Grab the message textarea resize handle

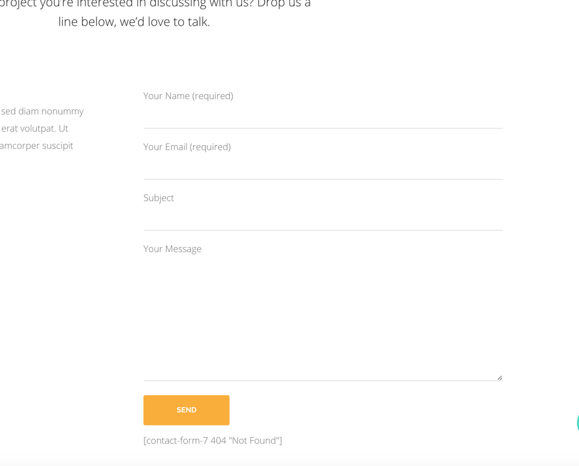tap(500, 377)
